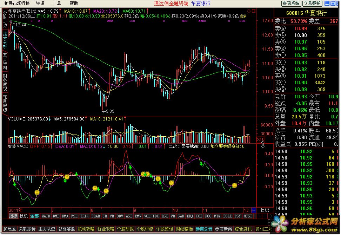The width and height of the screenshot is (341, 235).
Task: Select the CR indicator tab
Action: 105,216
